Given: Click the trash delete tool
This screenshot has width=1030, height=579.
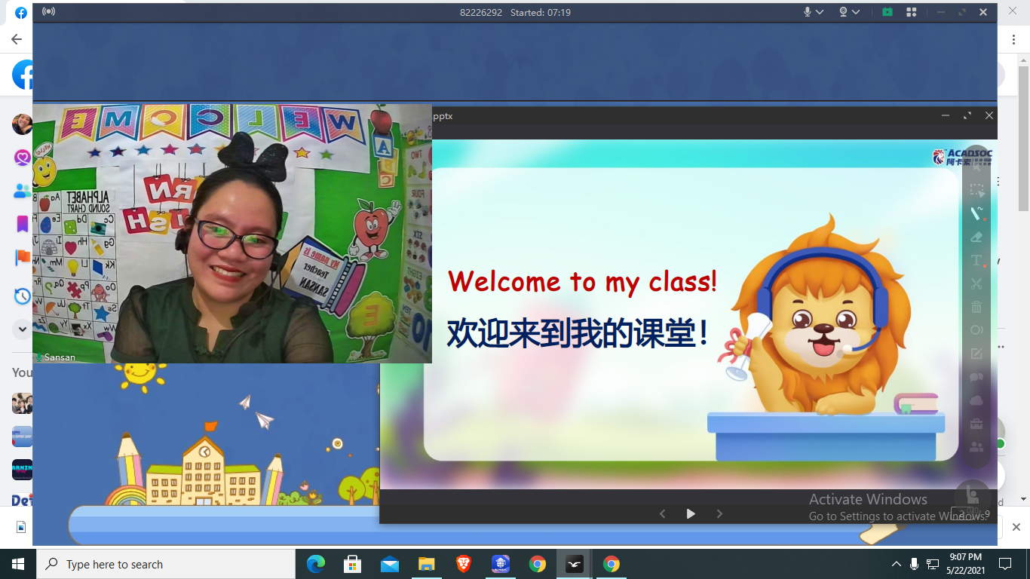Looking at the screenshot, I should pos(977,307).
